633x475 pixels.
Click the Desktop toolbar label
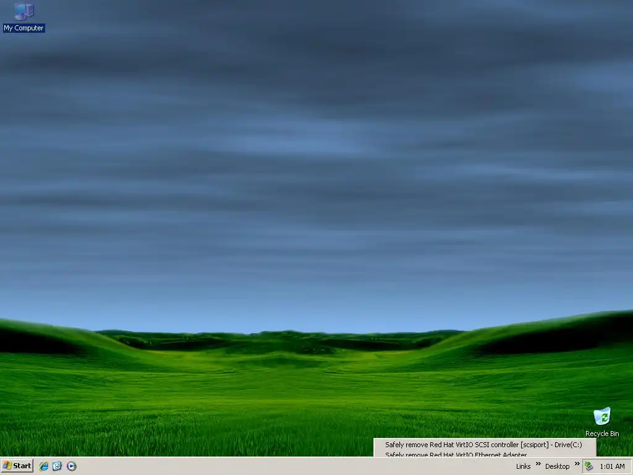click(557, 466)
